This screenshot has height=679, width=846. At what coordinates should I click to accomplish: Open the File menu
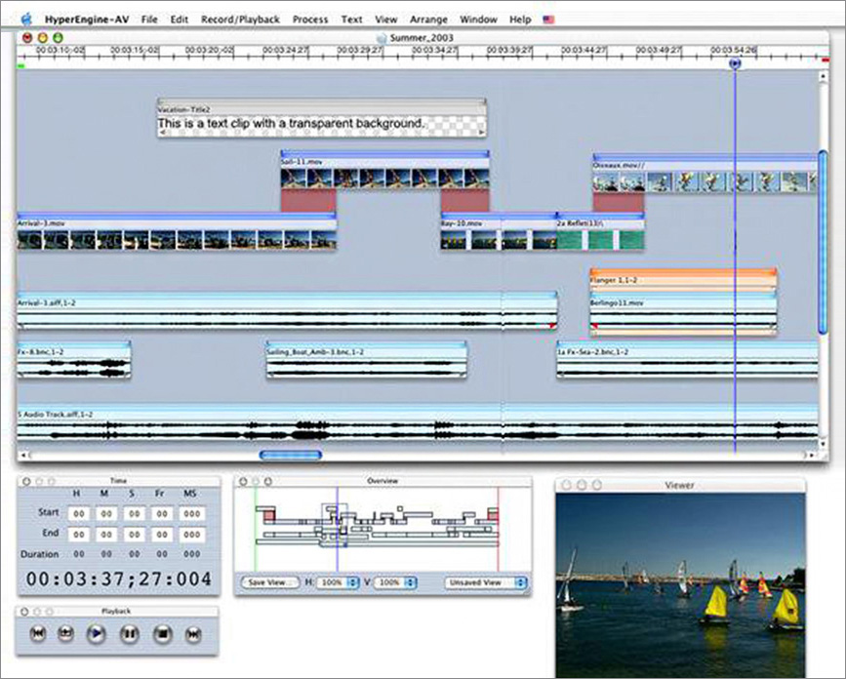pyautogui.click(x=149, y=20)
